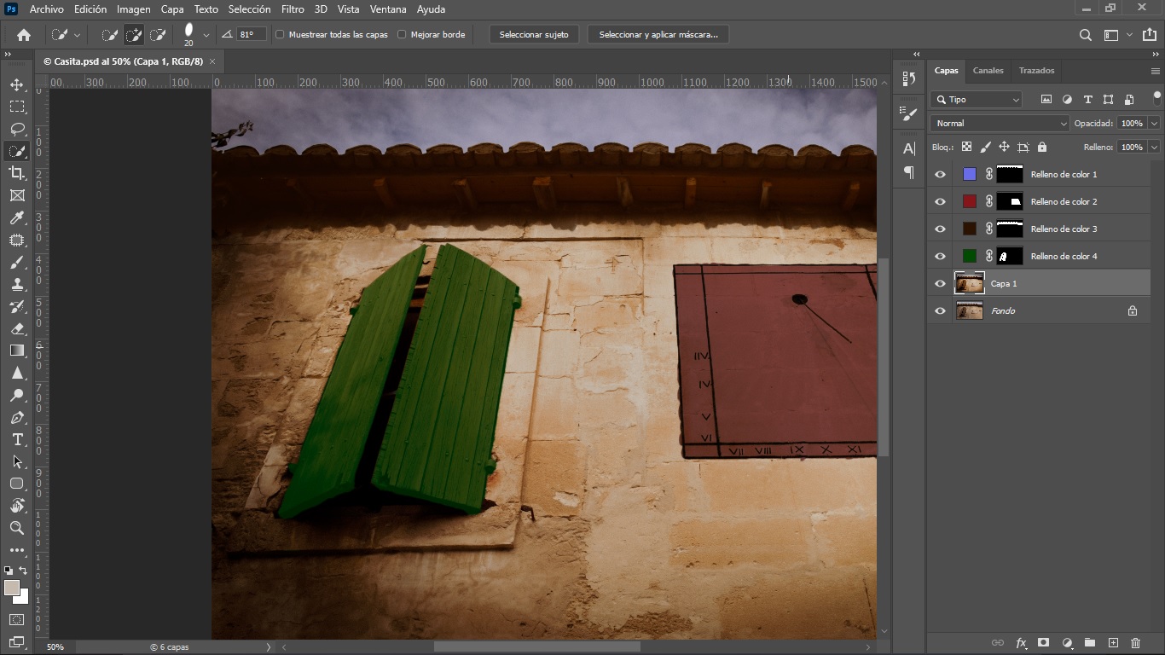Select the Hand tool
The height and width of the screenshot is (655, 1165).
pyautogui.click(x=17, y=506)
